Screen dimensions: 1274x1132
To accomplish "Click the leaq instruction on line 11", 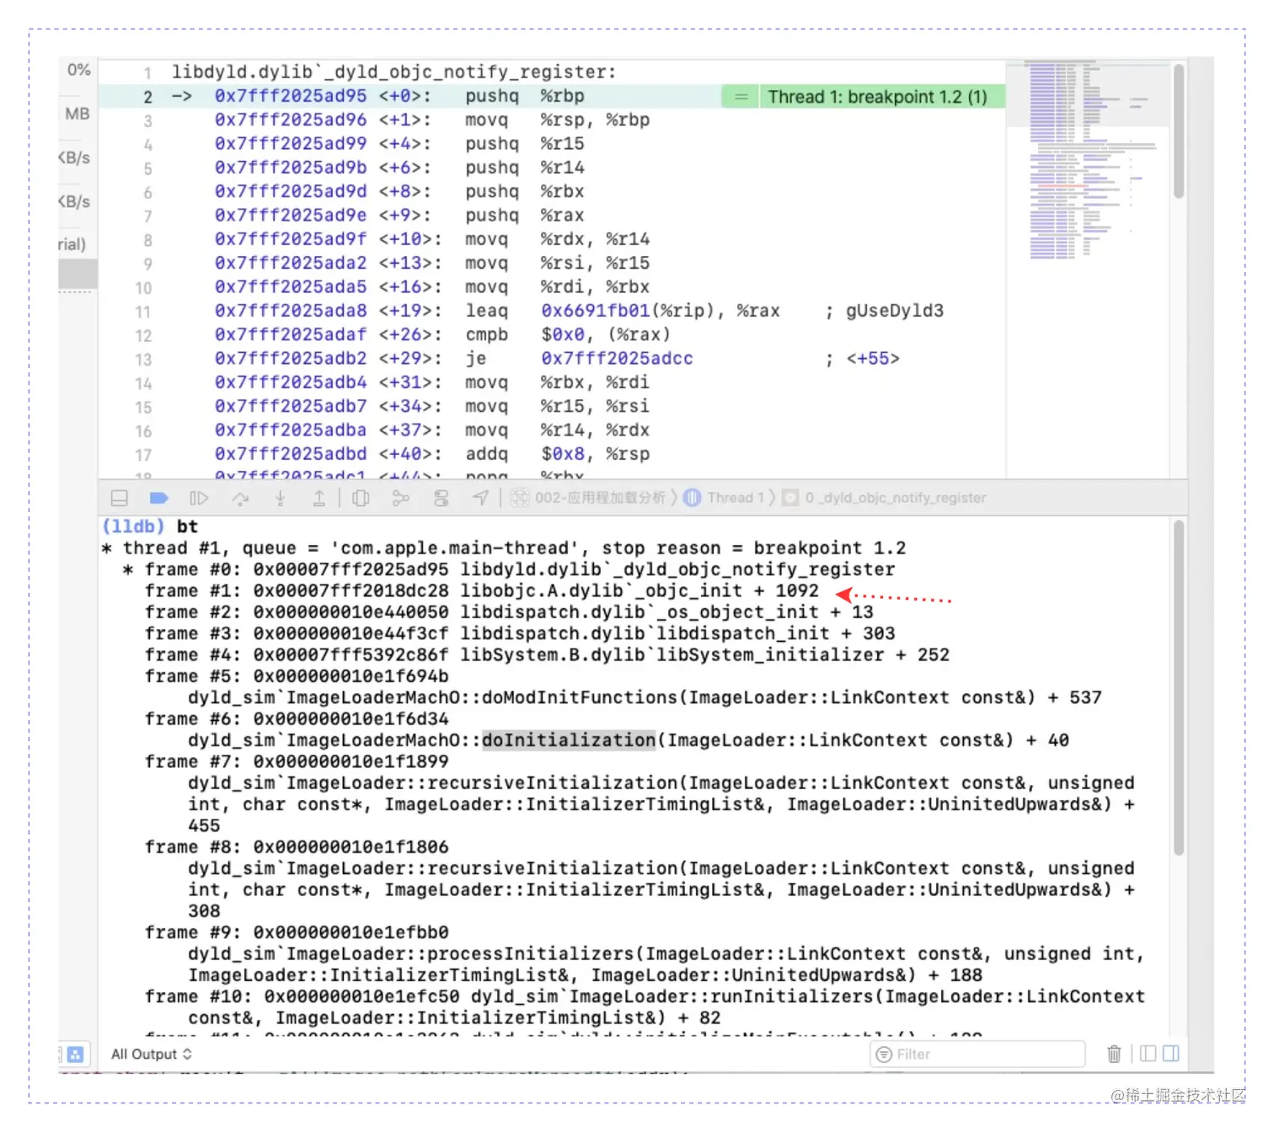I will click(486, 311).
